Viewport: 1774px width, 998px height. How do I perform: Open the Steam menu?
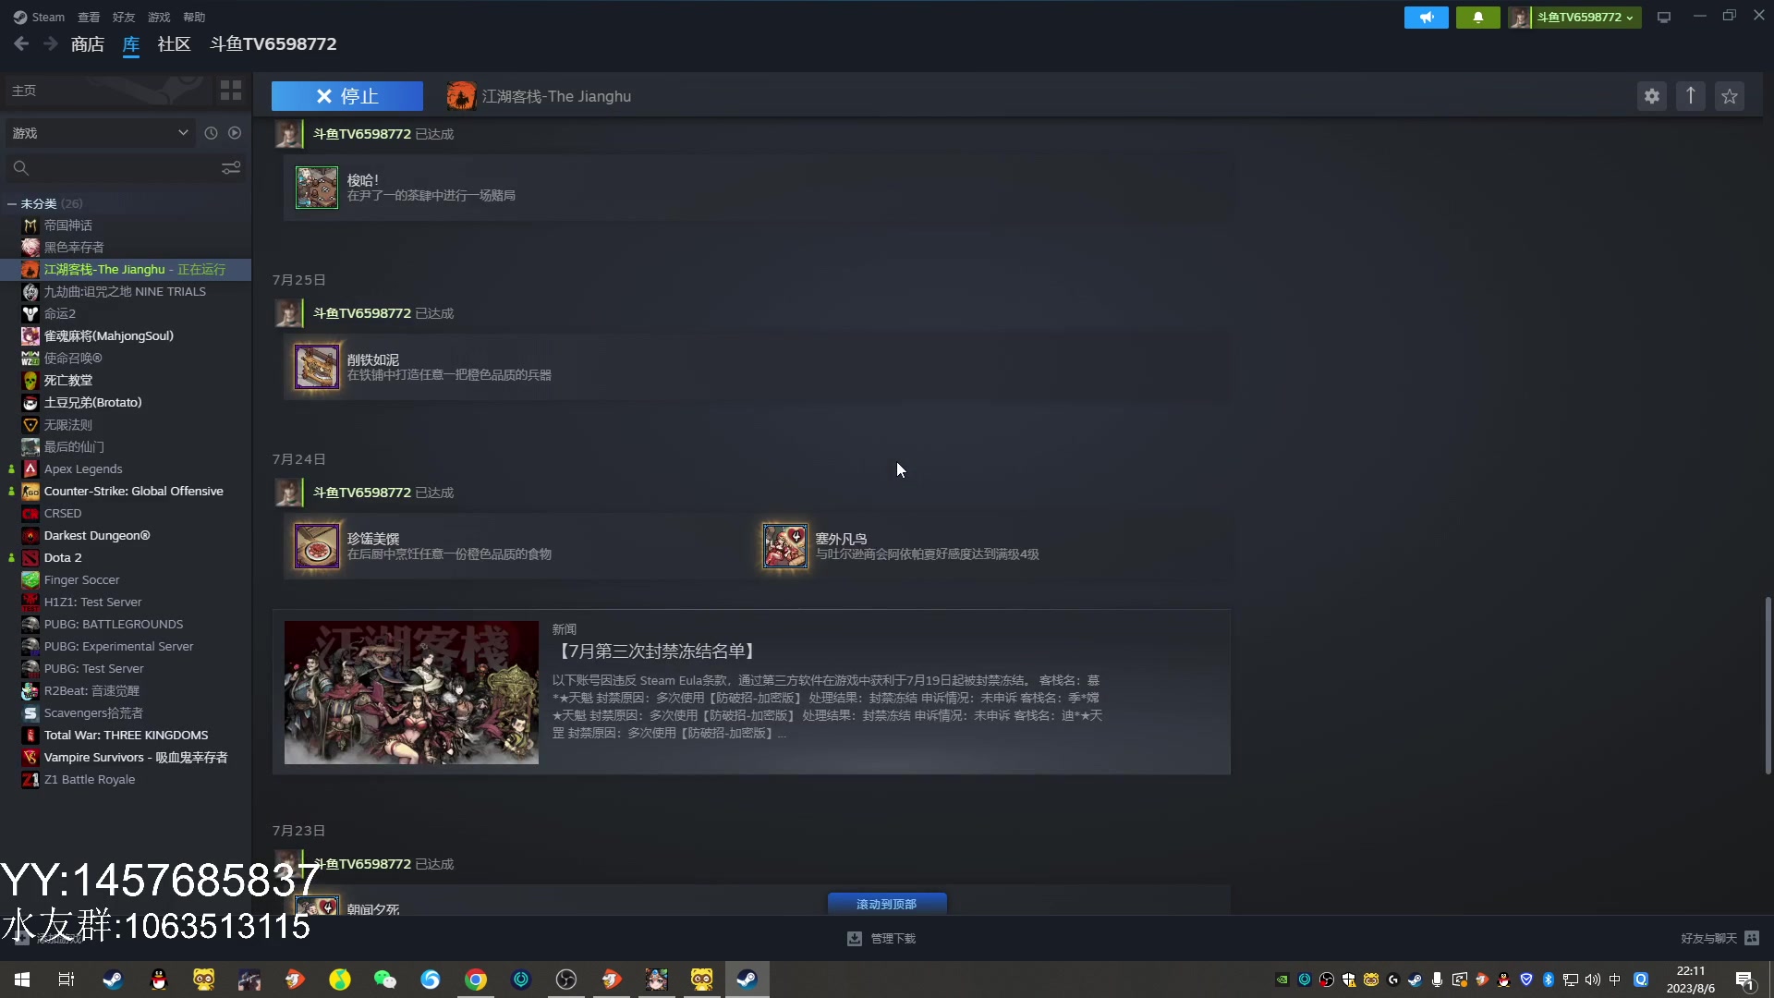pos(39,17)
